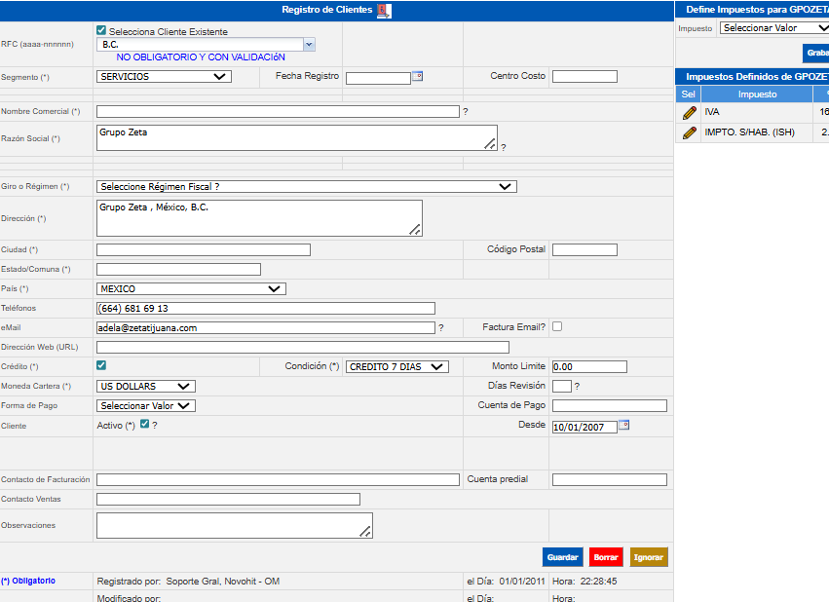The image size is (829, 602).
Task: Open the Segmento dropdown showing SERVICIOS
Action: tap(164, 77)
